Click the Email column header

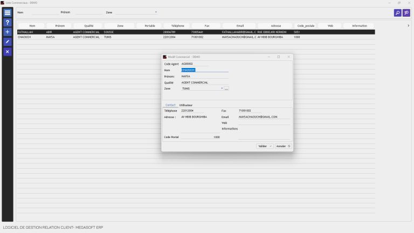coord(240,26)
